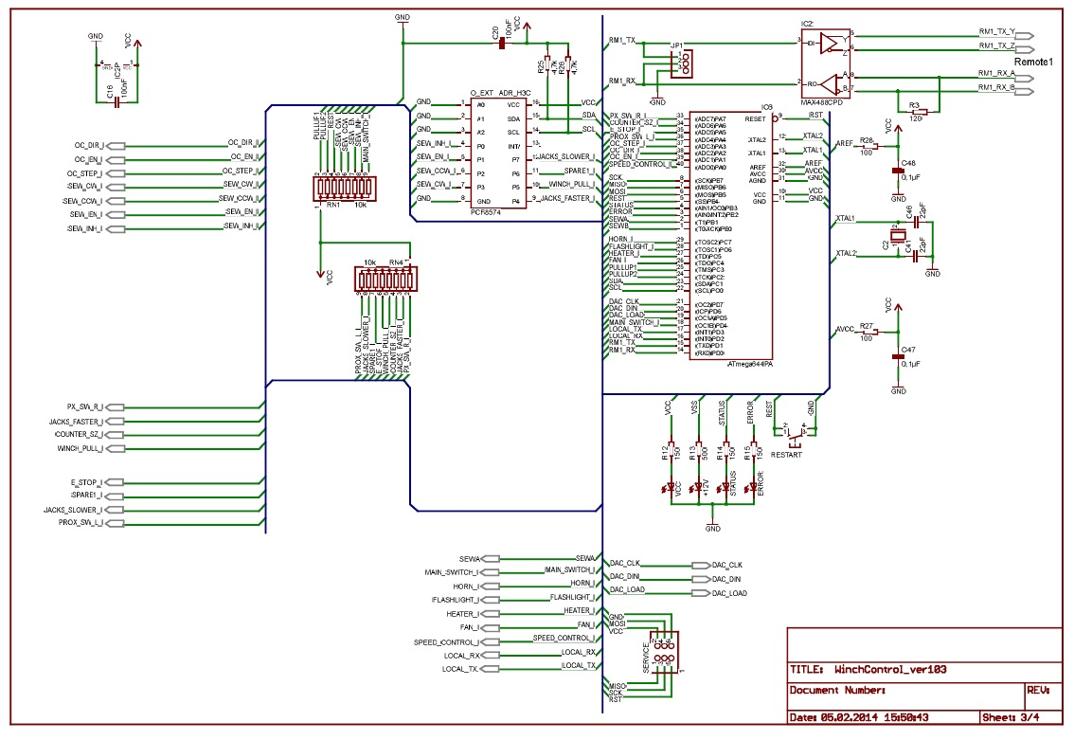Select the SPEED_CONTROL_I port symbol
The height and width of the screenshot is (740, 1092).
tap(491, 641)
